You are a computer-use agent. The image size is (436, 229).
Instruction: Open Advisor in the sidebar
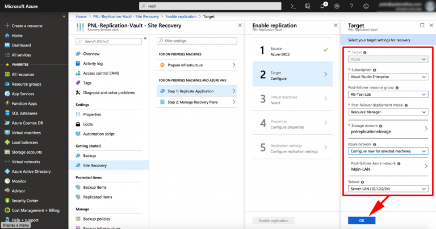[x=18, y=191]
